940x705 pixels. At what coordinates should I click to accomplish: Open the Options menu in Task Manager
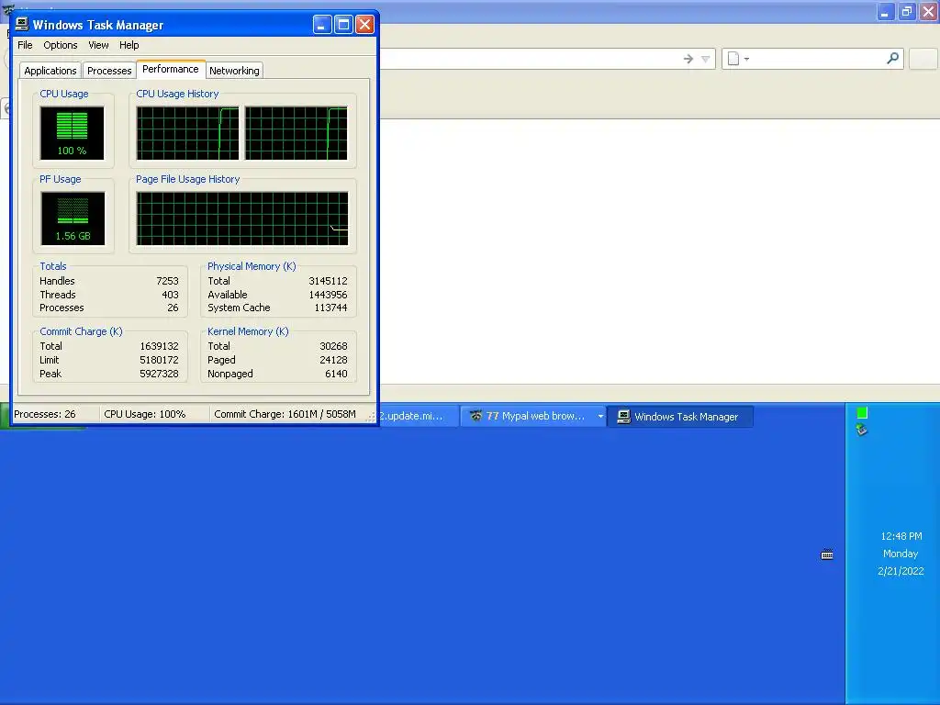click(x=60, y=45)
